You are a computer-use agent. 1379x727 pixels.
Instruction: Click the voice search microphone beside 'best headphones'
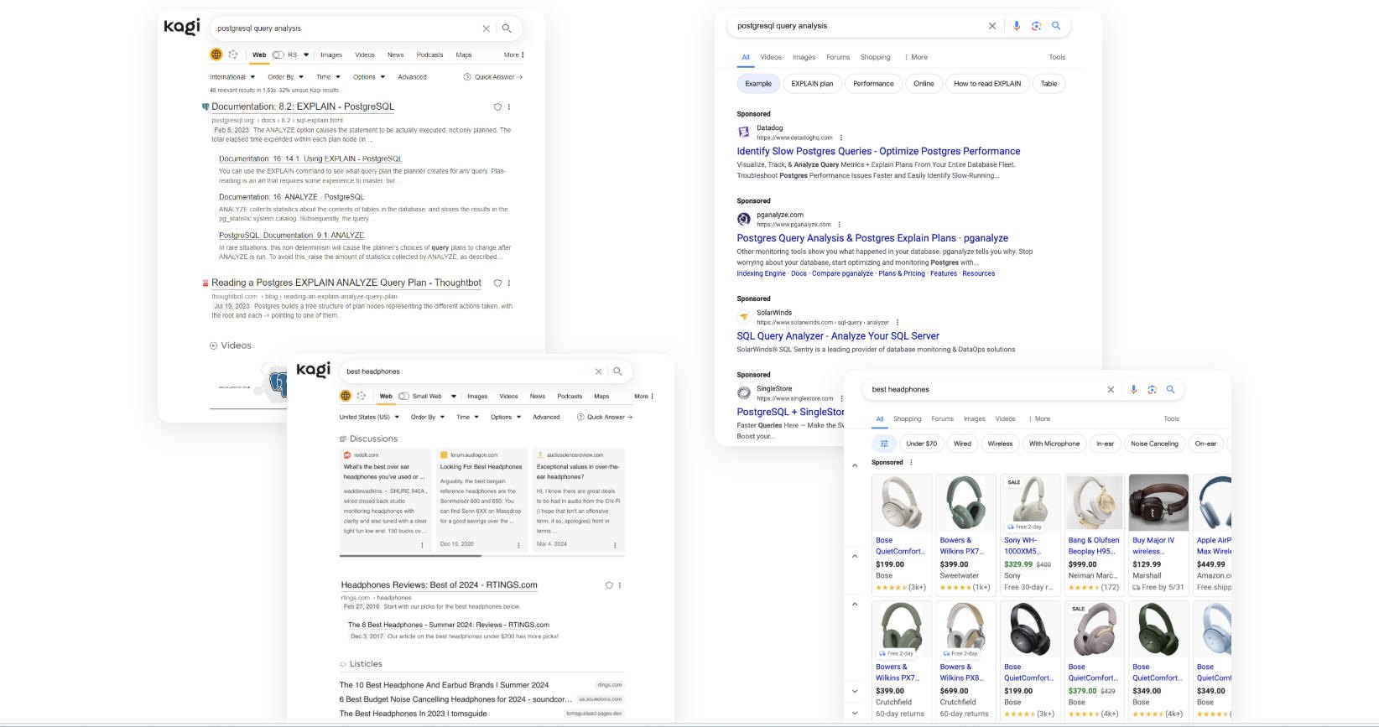[1133, 389]
